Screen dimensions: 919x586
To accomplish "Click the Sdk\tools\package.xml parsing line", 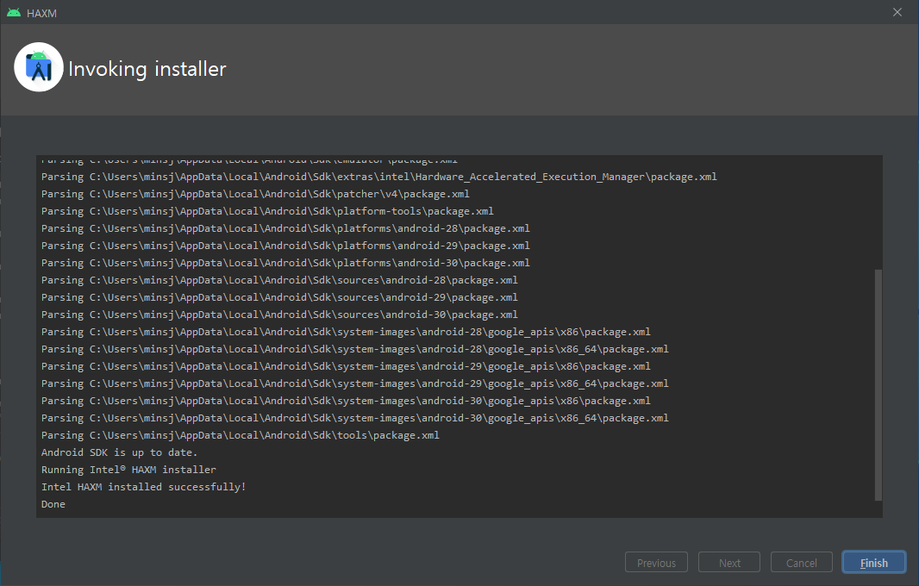I will point(241,435).
